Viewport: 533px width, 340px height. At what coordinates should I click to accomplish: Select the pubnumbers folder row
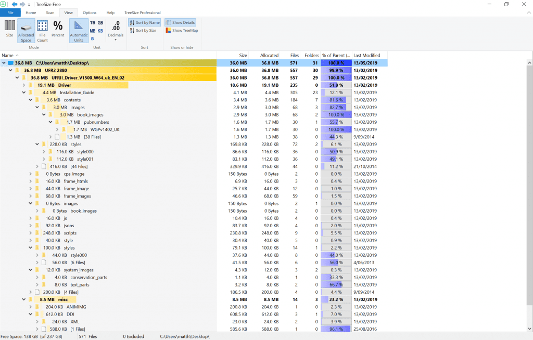[x=96, y=122]
